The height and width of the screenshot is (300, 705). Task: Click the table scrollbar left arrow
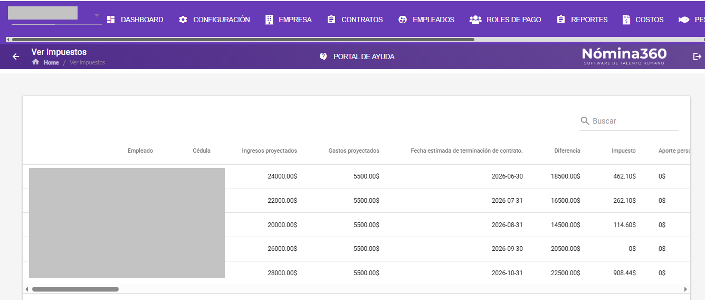[27, 289]
